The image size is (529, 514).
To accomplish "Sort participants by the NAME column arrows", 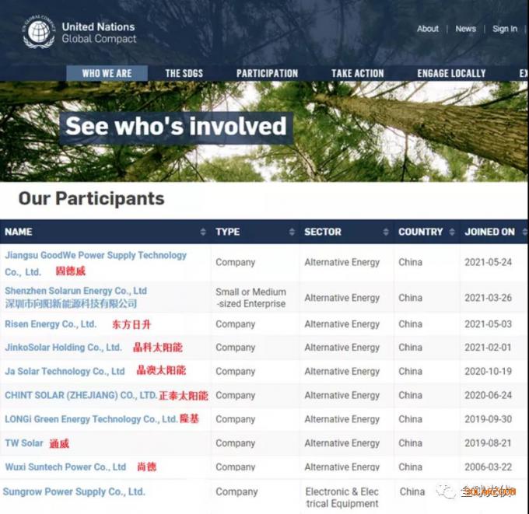I will (203, 232).
